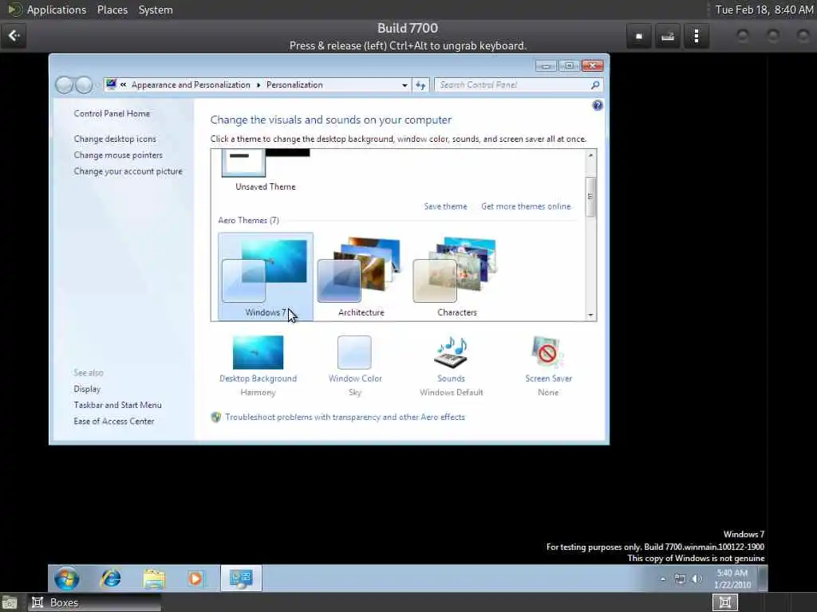Click Personalization breadcrumb
Screen dimensions: 817x612
(x=294, y=84)
